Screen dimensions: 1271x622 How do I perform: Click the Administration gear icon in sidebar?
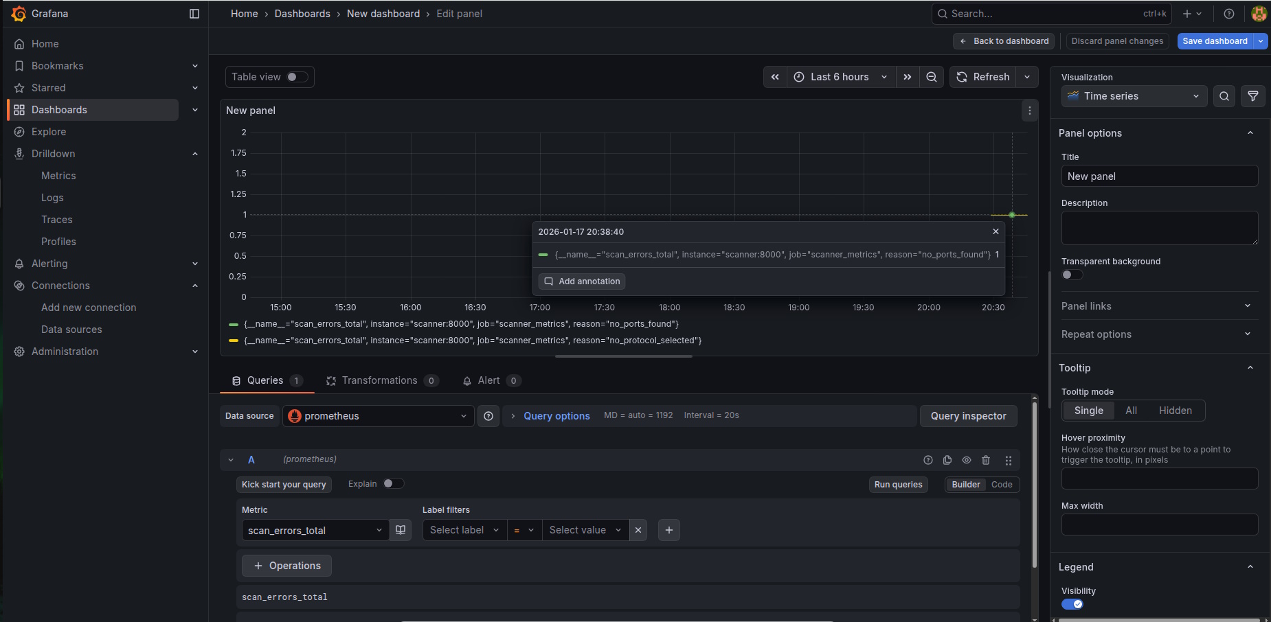[19, 352]
